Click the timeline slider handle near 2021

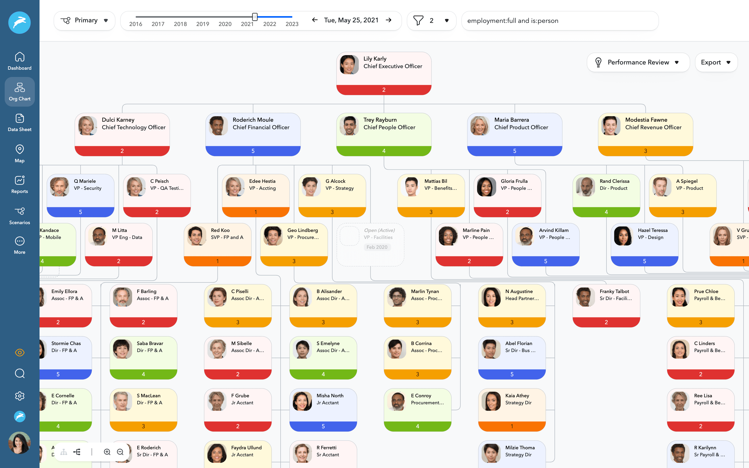[x=255, y=17]
